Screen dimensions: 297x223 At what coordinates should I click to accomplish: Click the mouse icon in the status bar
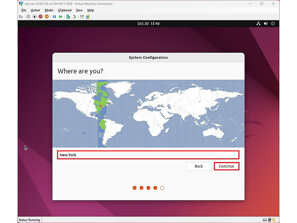(270, 220)
